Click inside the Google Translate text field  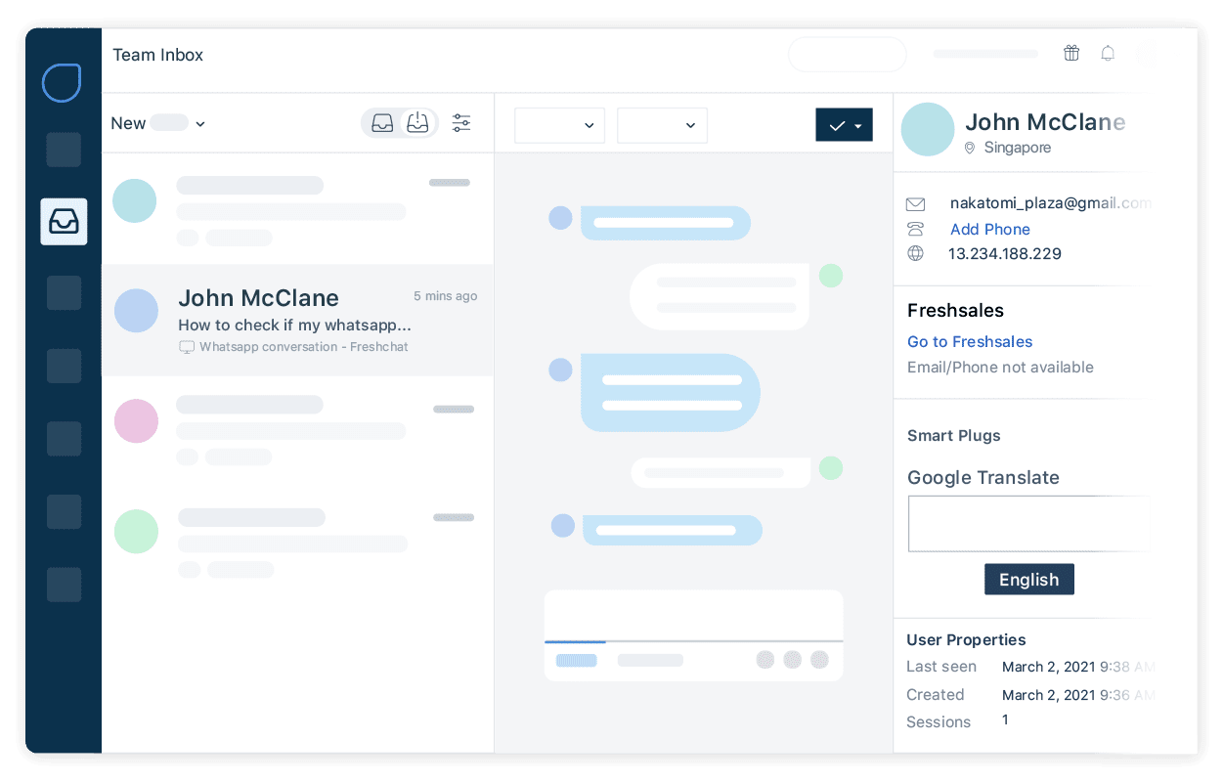(x=1029, y=523)
